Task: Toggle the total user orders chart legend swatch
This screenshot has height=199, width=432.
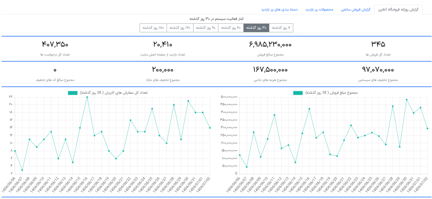Action: pyautogui.click(x=73, y=93)
